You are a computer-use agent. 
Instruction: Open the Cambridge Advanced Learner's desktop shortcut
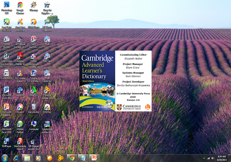tap(47, 127)
